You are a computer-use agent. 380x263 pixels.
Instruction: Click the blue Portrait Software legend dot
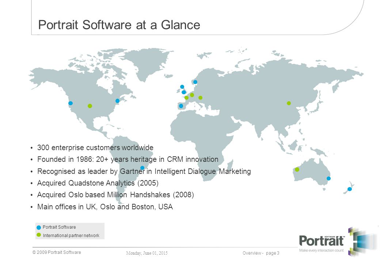39,228
